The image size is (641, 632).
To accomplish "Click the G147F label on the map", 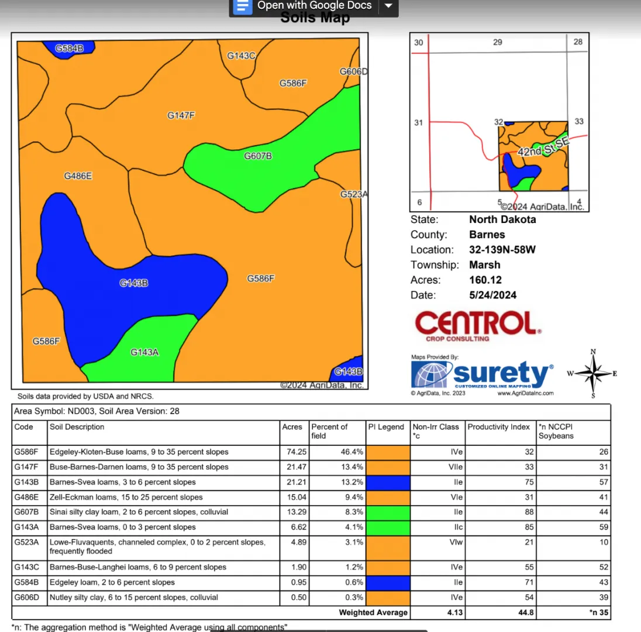I will click(181, 116).
